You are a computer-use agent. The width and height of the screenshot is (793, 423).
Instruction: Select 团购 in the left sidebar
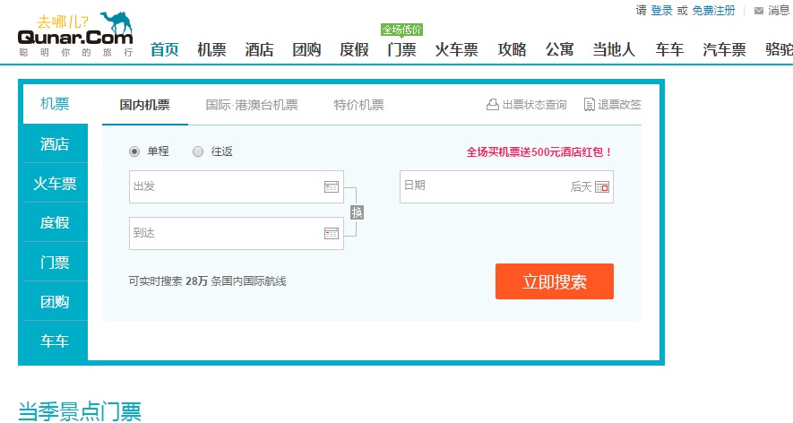(56, 301)
